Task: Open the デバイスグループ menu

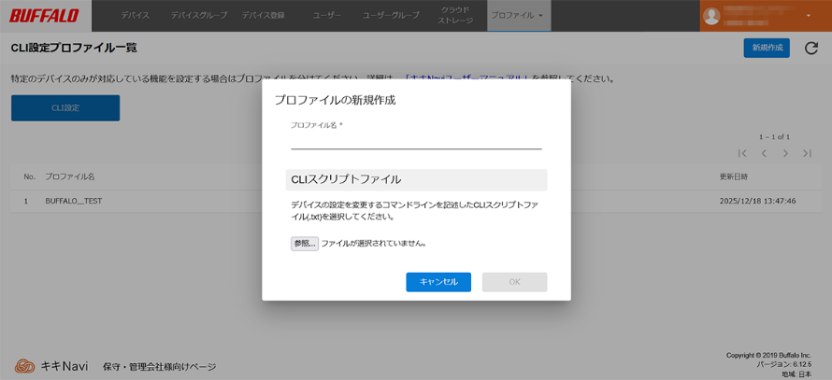Action: point(198,16)
